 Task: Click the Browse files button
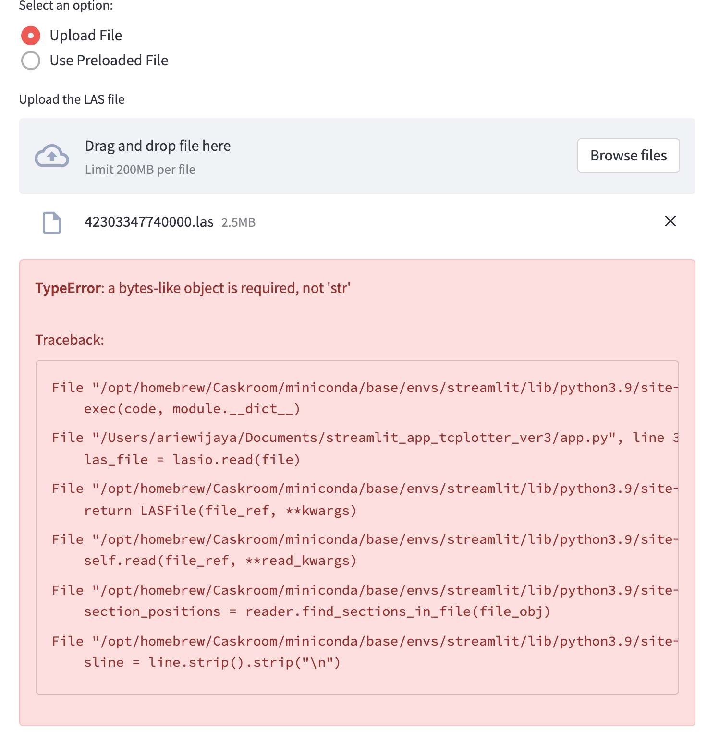[x=628, y=156]
